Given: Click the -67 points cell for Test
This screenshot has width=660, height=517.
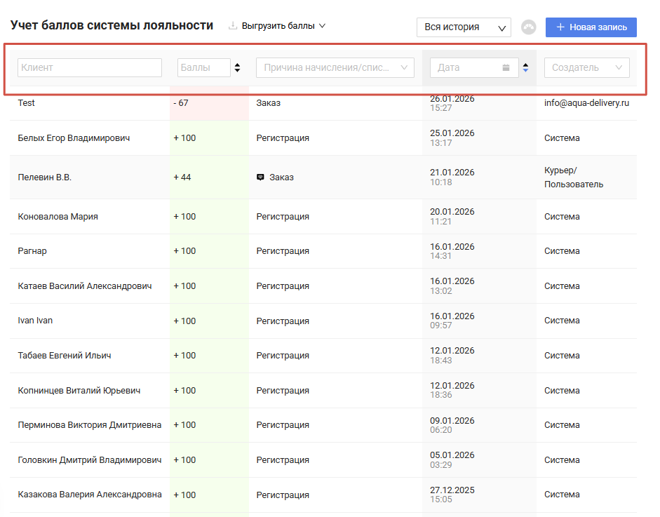Looking at the screenshot, I should [182, 103].
